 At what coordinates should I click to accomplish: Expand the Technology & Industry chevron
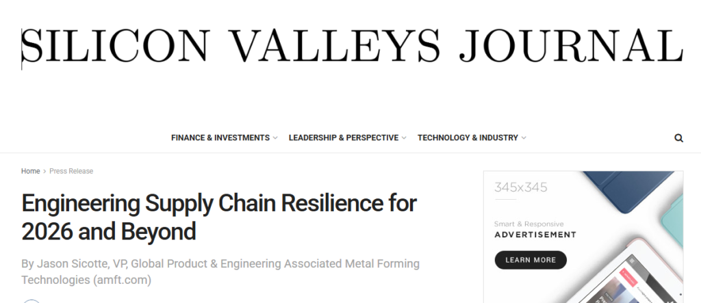pos(524,138)
